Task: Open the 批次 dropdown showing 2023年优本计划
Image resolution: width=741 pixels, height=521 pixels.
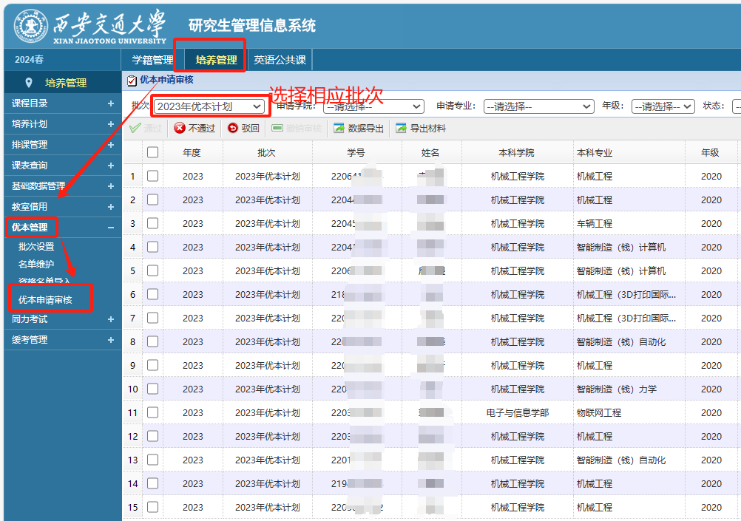Action: pyautogui.click(x=209, y=106)
